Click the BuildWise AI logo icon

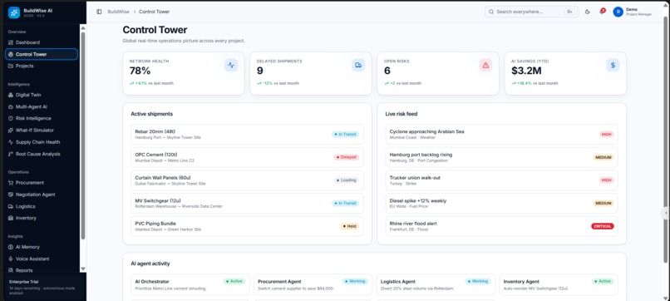(x=13, y=12)
